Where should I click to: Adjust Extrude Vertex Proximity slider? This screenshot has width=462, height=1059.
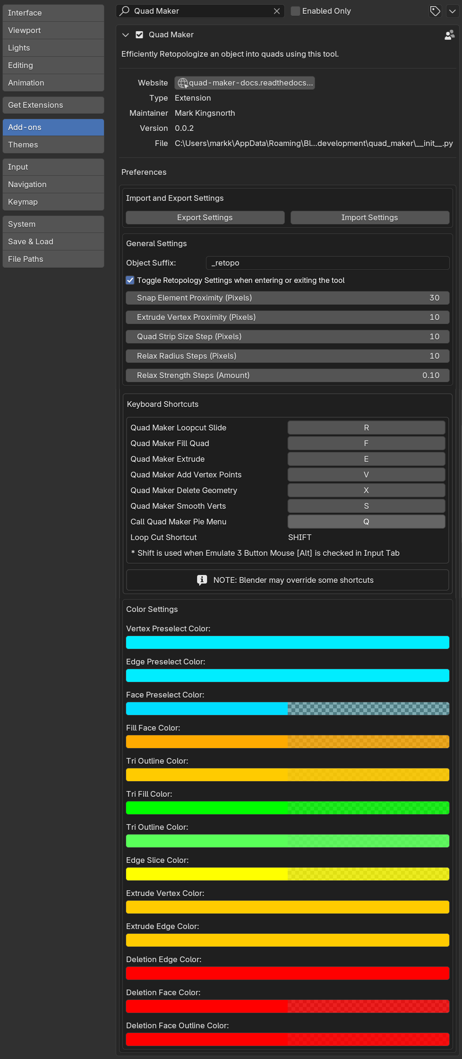288,317
